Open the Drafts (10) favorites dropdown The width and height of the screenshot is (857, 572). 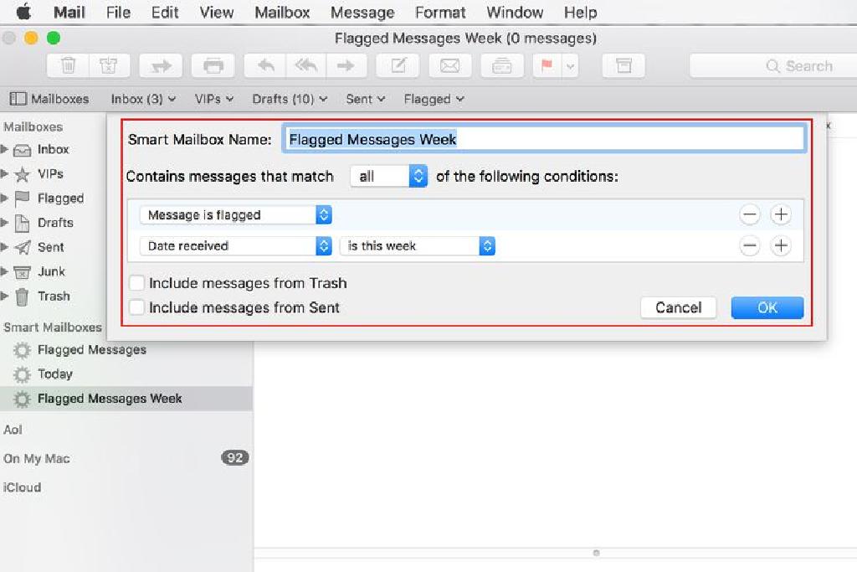click(290, 99)
